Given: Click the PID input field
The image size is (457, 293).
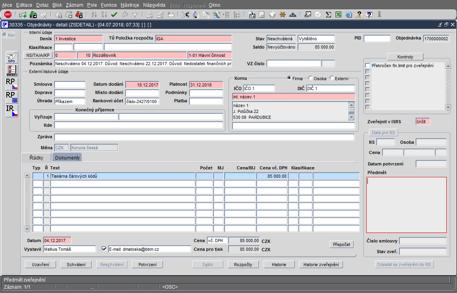Looking at the screenshot, I should (x=377, y=38).
